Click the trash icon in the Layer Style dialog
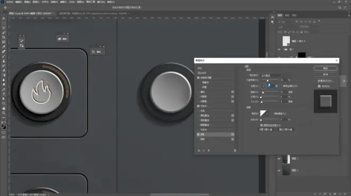The height and width of the screenshot is (196, 351). [235, 151]
